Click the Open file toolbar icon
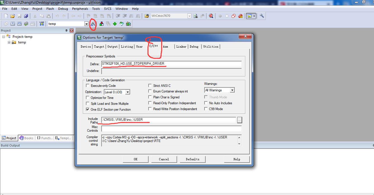Image resolution: width=374 pixels, height=195 pixels. (x=13, y=16)
